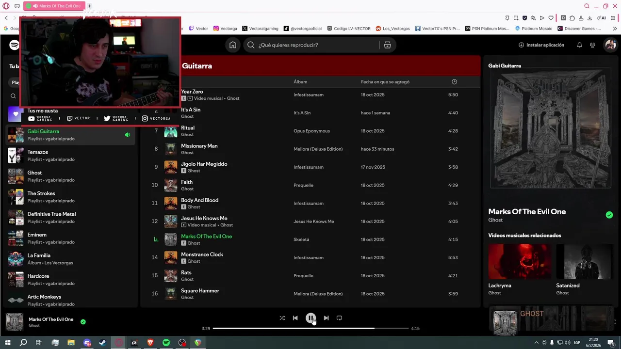This screenshot has height=349, width=621.
Task: Select the Jigolo Har Megiddo track
Action: 310,167
